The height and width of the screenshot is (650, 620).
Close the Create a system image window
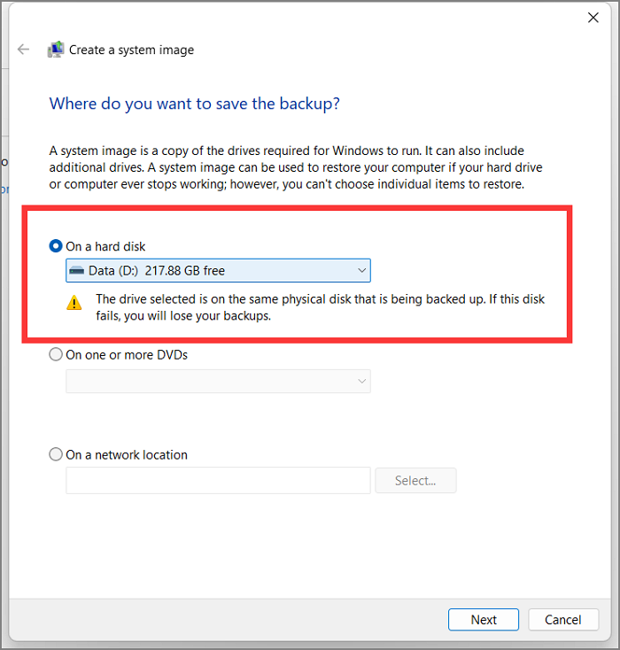point(593,17)
